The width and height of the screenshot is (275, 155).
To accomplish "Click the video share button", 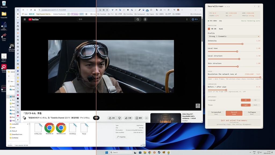I will [x=128, y=118].
